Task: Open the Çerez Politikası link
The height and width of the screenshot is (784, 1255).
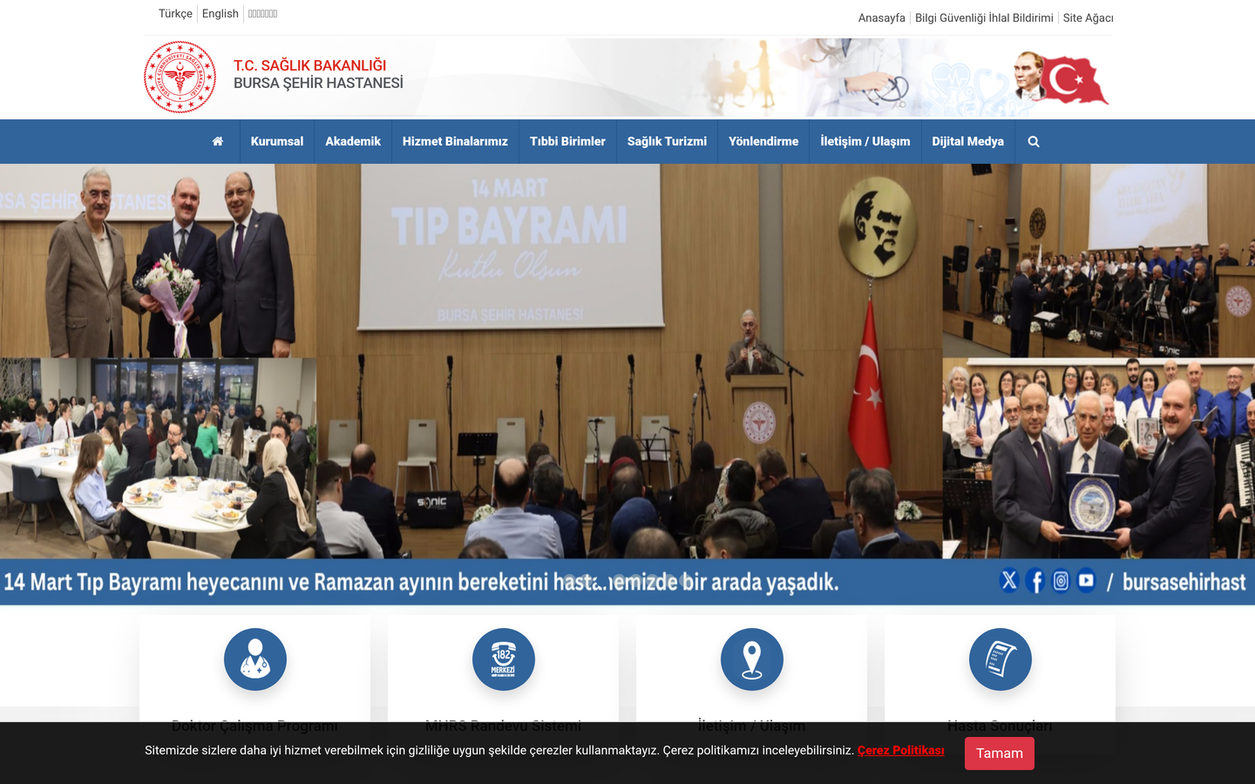Action: (901, 750)
